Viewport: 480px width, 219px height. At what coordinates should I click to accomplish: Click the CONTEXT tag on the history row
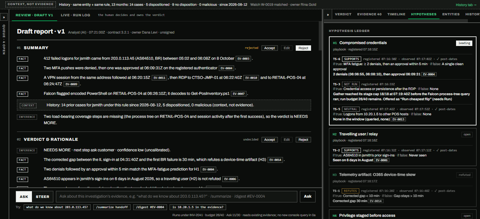(28, 105)
